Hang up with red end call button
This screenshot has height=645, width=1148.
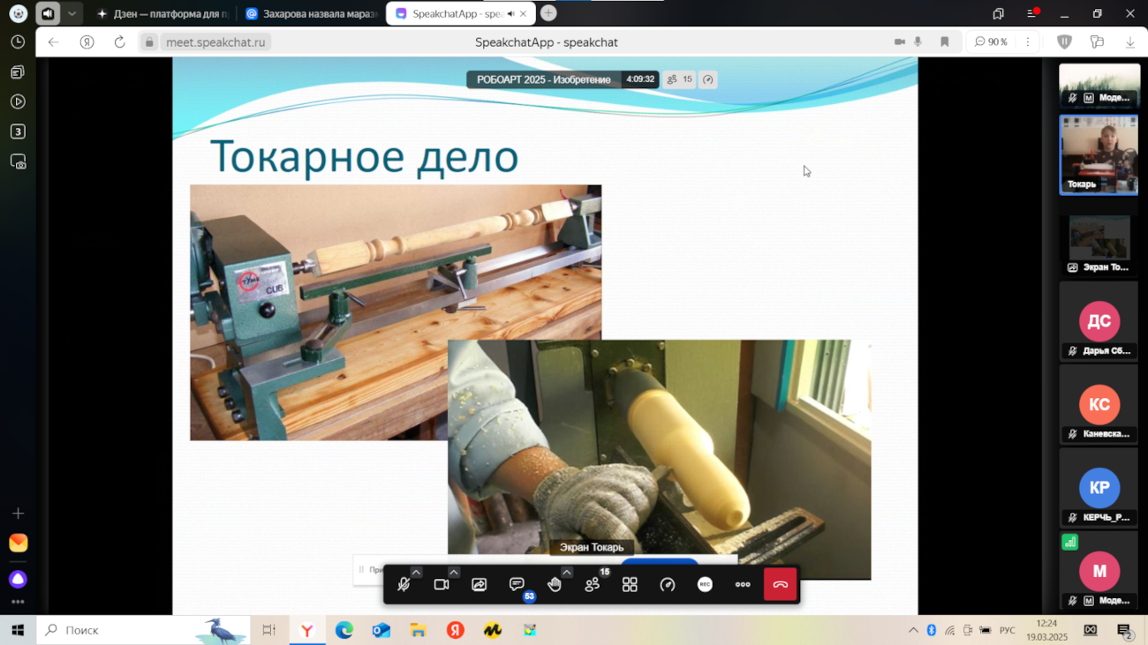coord(780,585)
